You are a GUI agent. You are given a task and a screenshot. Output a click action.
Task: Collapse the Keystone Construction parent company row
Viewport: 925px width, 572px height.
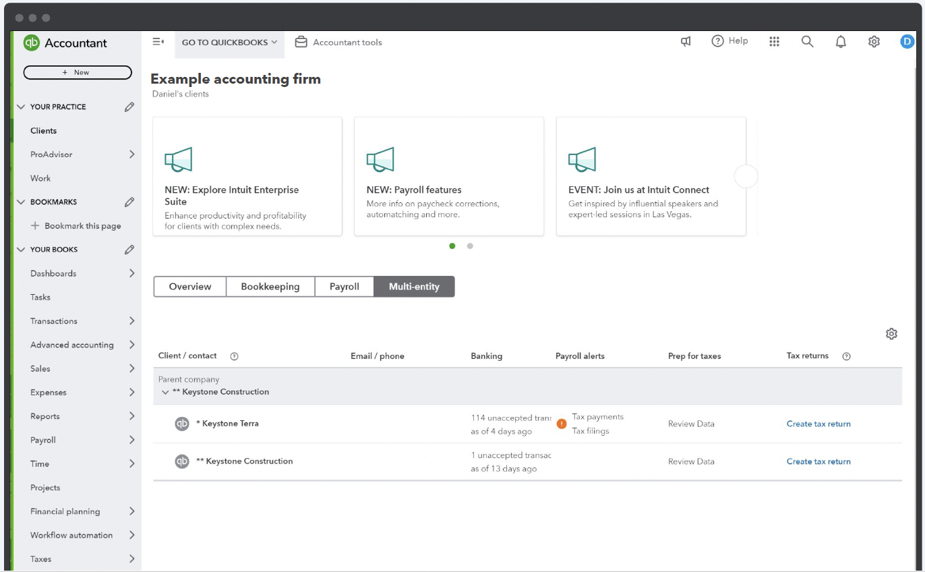[x=165, y=392]
